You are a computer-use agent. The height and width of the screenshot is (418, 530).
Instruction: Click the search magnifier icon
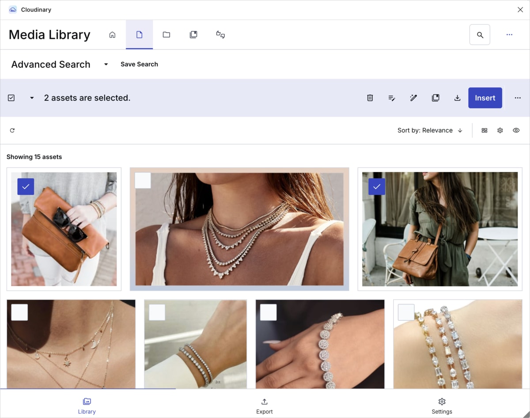(x=480, y=35)
